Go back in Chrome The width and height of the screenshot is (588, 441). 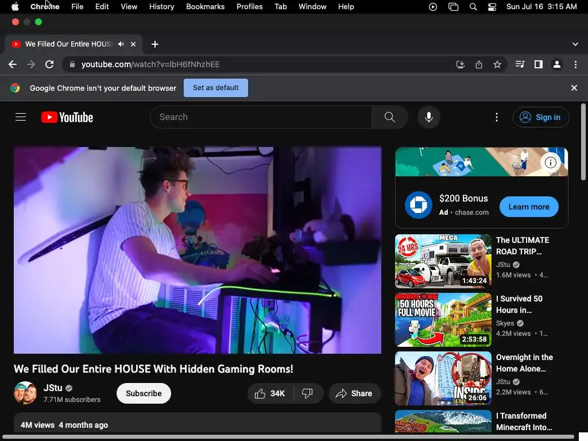coord(13,64)
